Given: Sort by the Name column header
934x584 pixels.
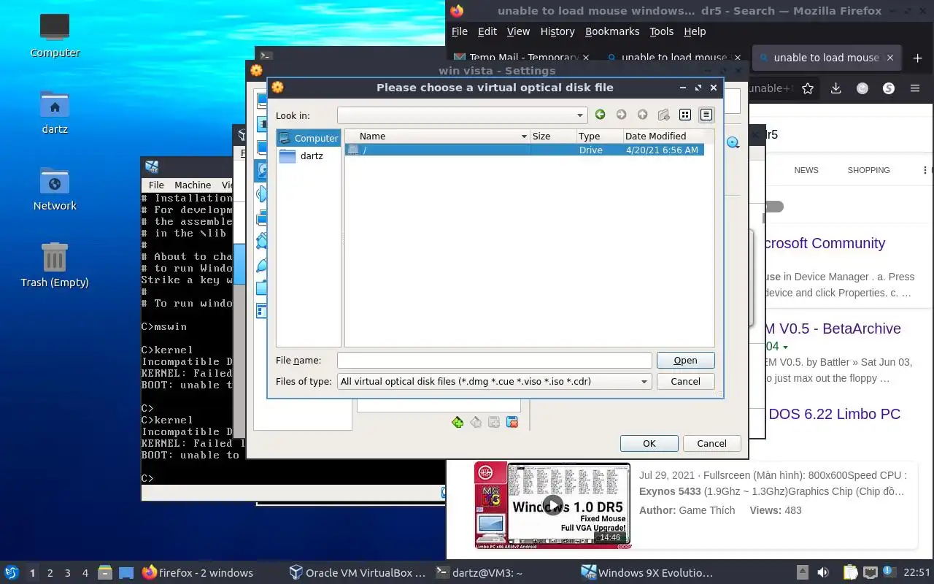Looking at the screenshot, I should click(x=437, y=136).
